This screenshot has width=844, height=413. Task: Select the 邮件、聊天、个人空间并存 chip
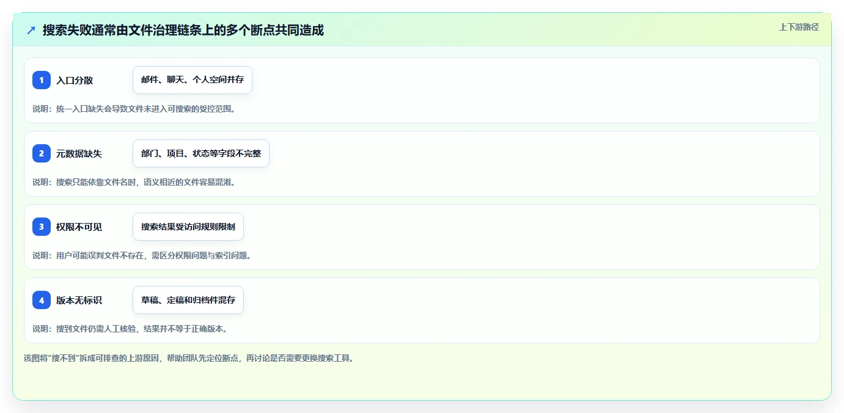click(x=193, y=80)
